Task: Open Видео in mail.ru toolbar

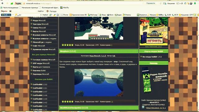Action: (118, 15)
